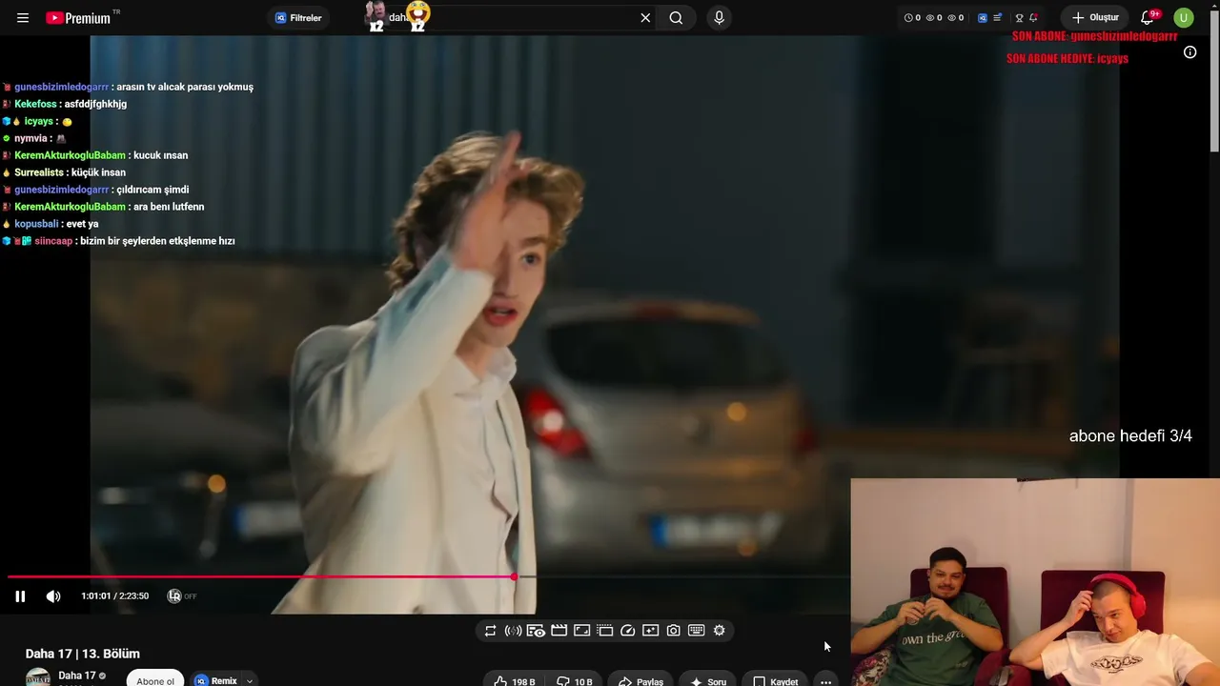Image resolution: width=1220 pixels, height=686 pixels.
Task: Click chat username siincaap
Action: point(53,241)
